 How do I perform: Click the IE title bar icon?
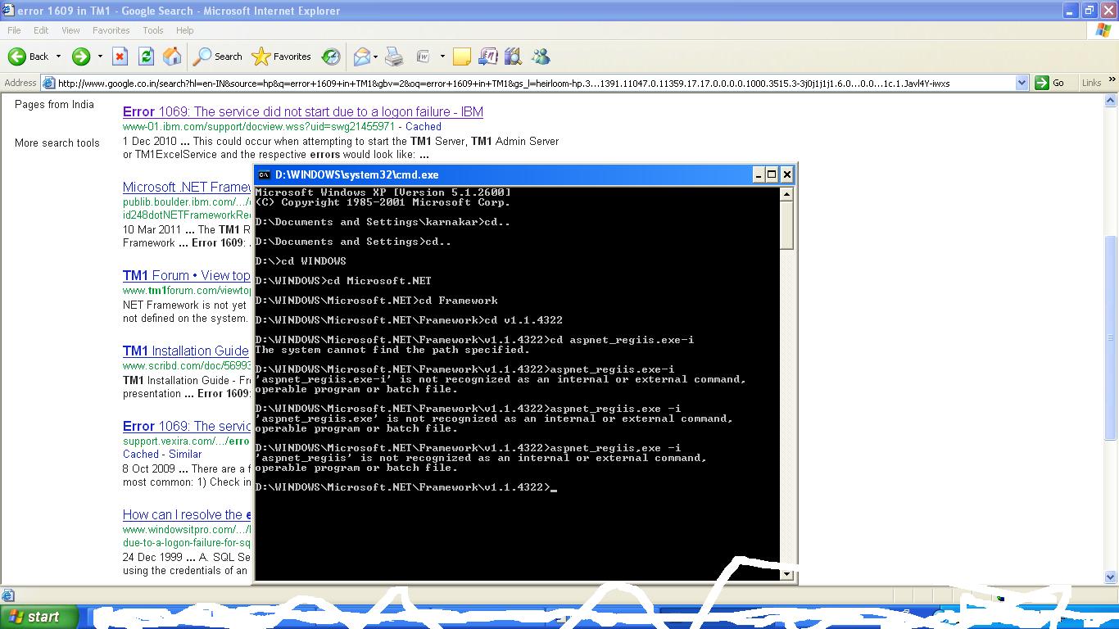click(x=8, y=11)
